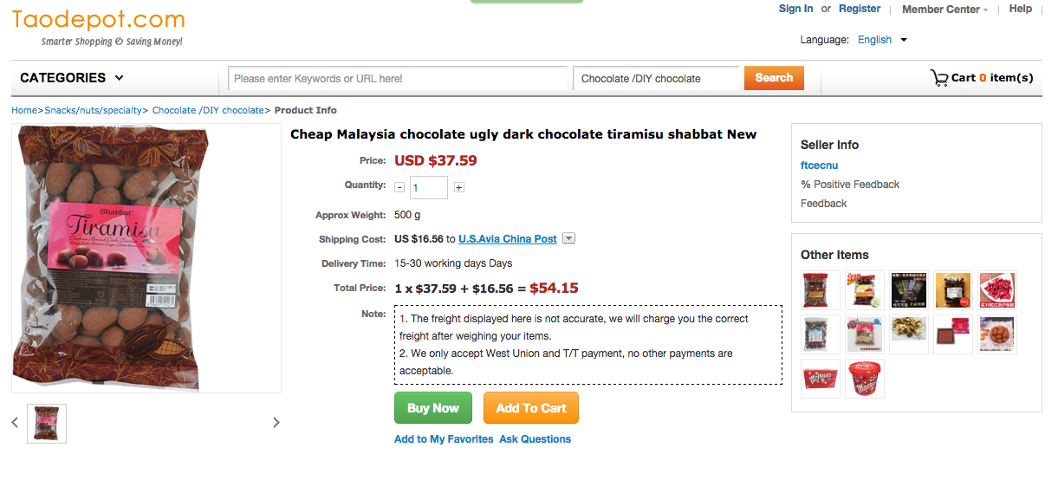Open the Maltesers bucket item thumbnail
Viewport: 1058px width, 480px height.
(865, 379)
